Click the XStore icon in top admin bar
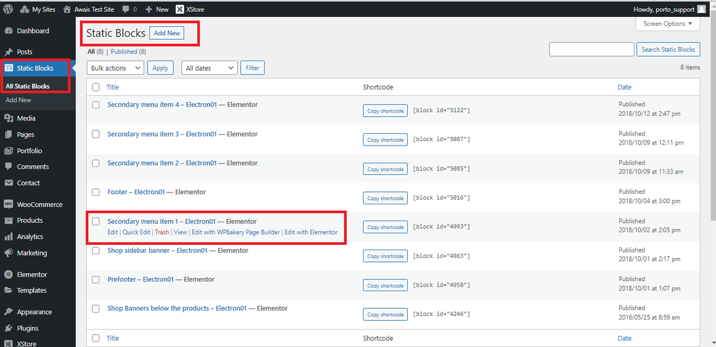Image resolution: width=716 pixels, height=347 pixels. click(x=180, y=10)
